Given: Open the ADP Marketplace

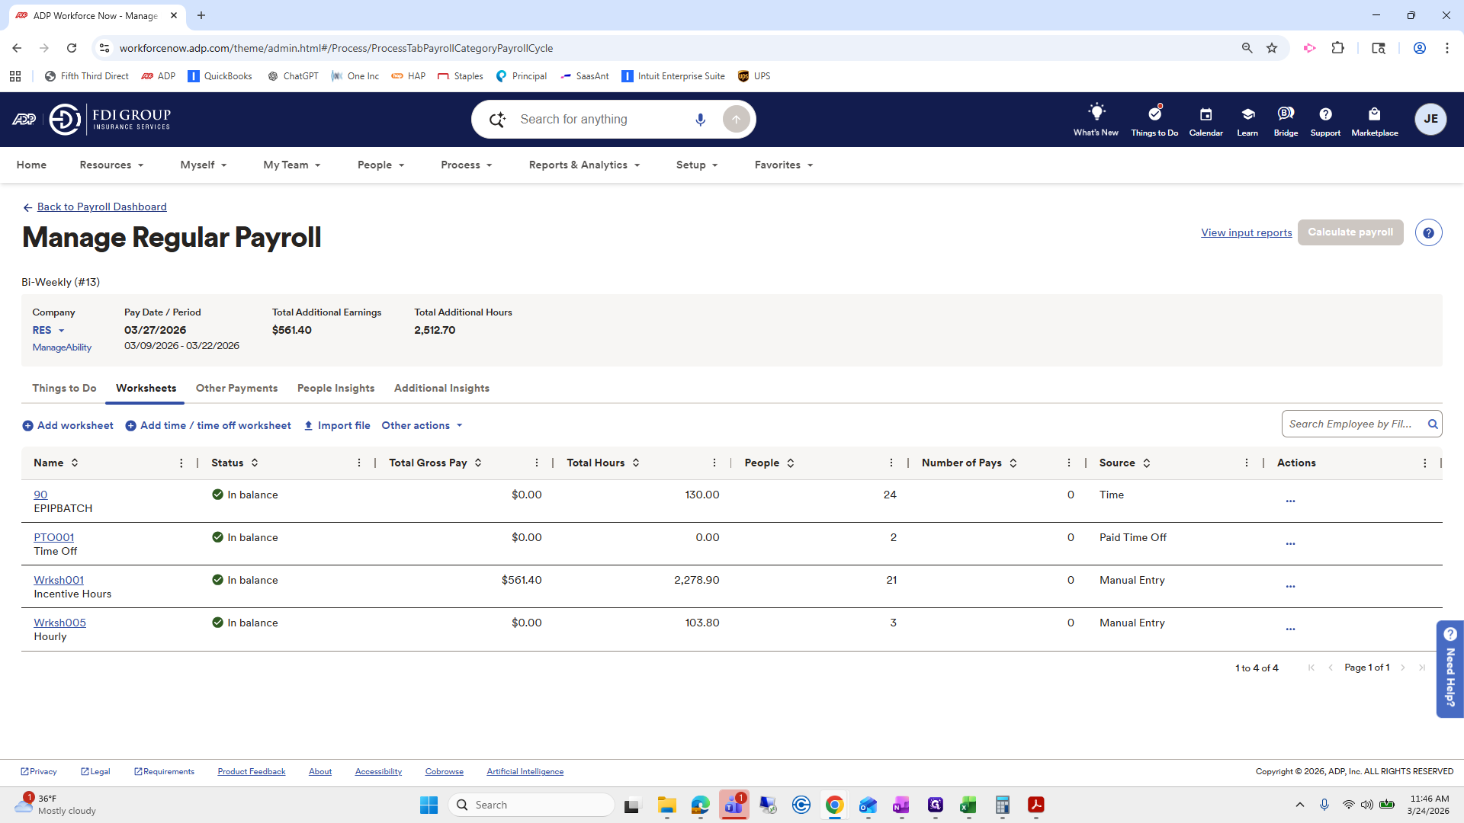Looking at the screenshot, I should 1374,119.
